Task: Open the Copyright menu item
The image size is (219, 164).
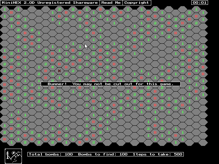Action: tap(137, 3)
